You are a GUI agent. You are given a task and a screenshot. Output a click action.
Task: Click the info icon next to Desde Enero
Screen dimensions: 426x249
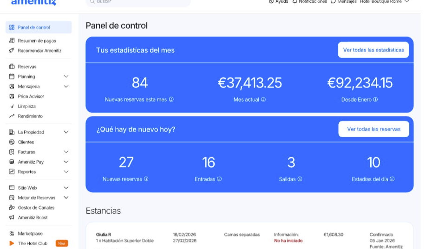coord(375,99)
